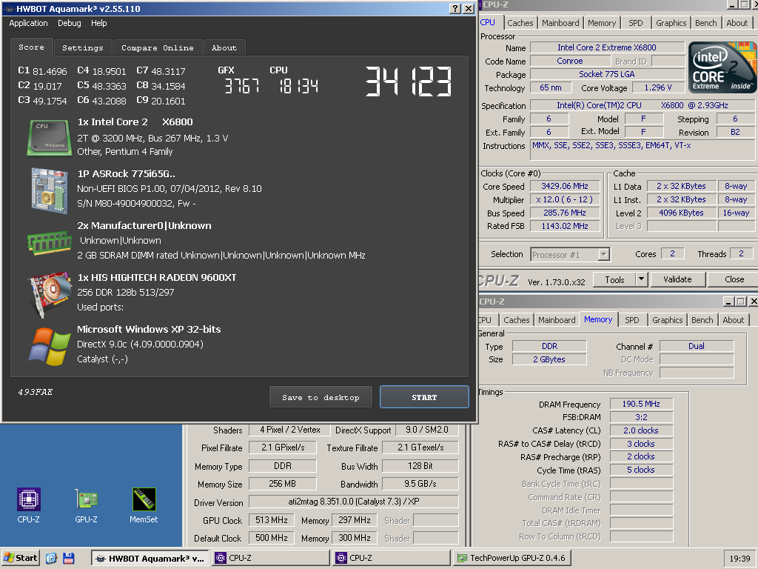
Task: Select the Score tab in Aquamark
Action: [x=31, y=47]
